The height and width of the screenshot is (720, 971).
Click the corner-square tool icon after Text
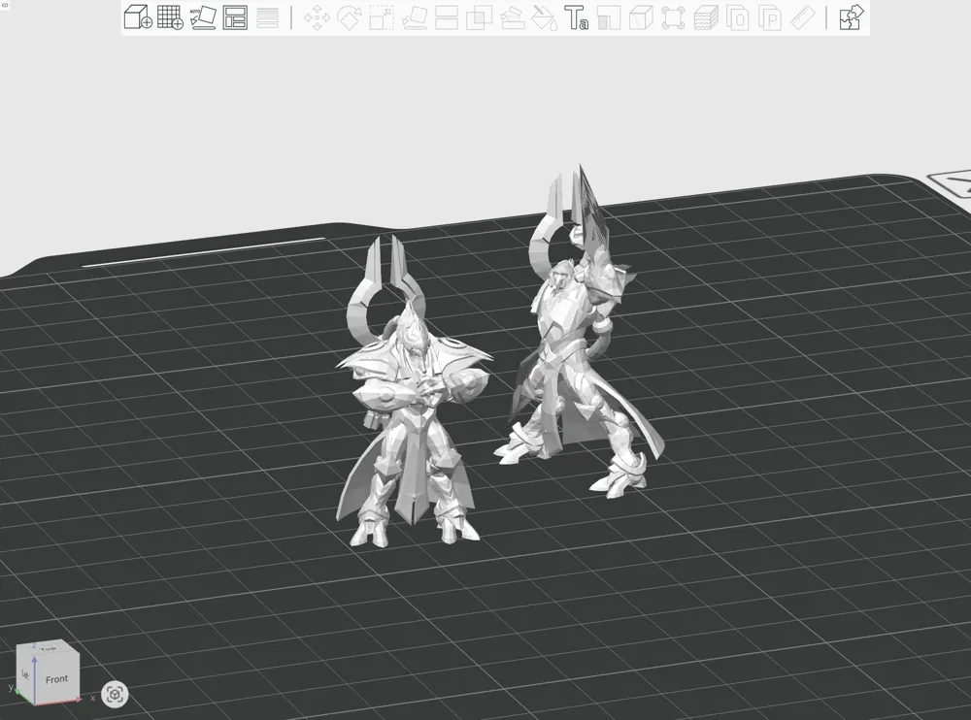[609, 17]
